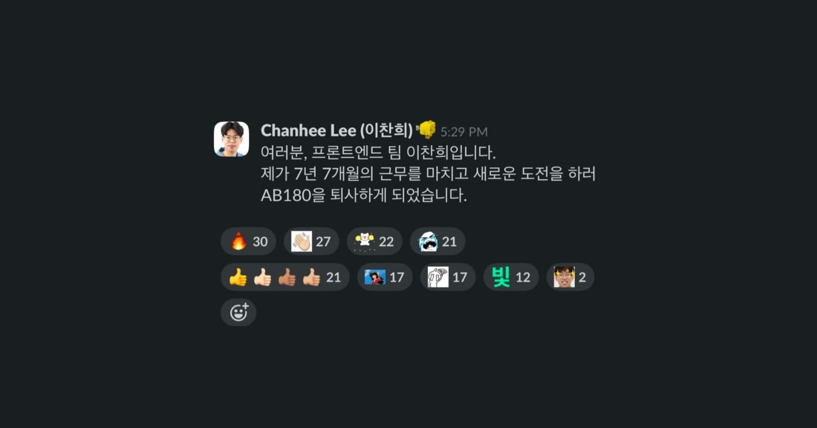Viewport: 817px width, 428px height.
Task: Toggle the clapping hands reaction with 27
Action: (311, 242)
